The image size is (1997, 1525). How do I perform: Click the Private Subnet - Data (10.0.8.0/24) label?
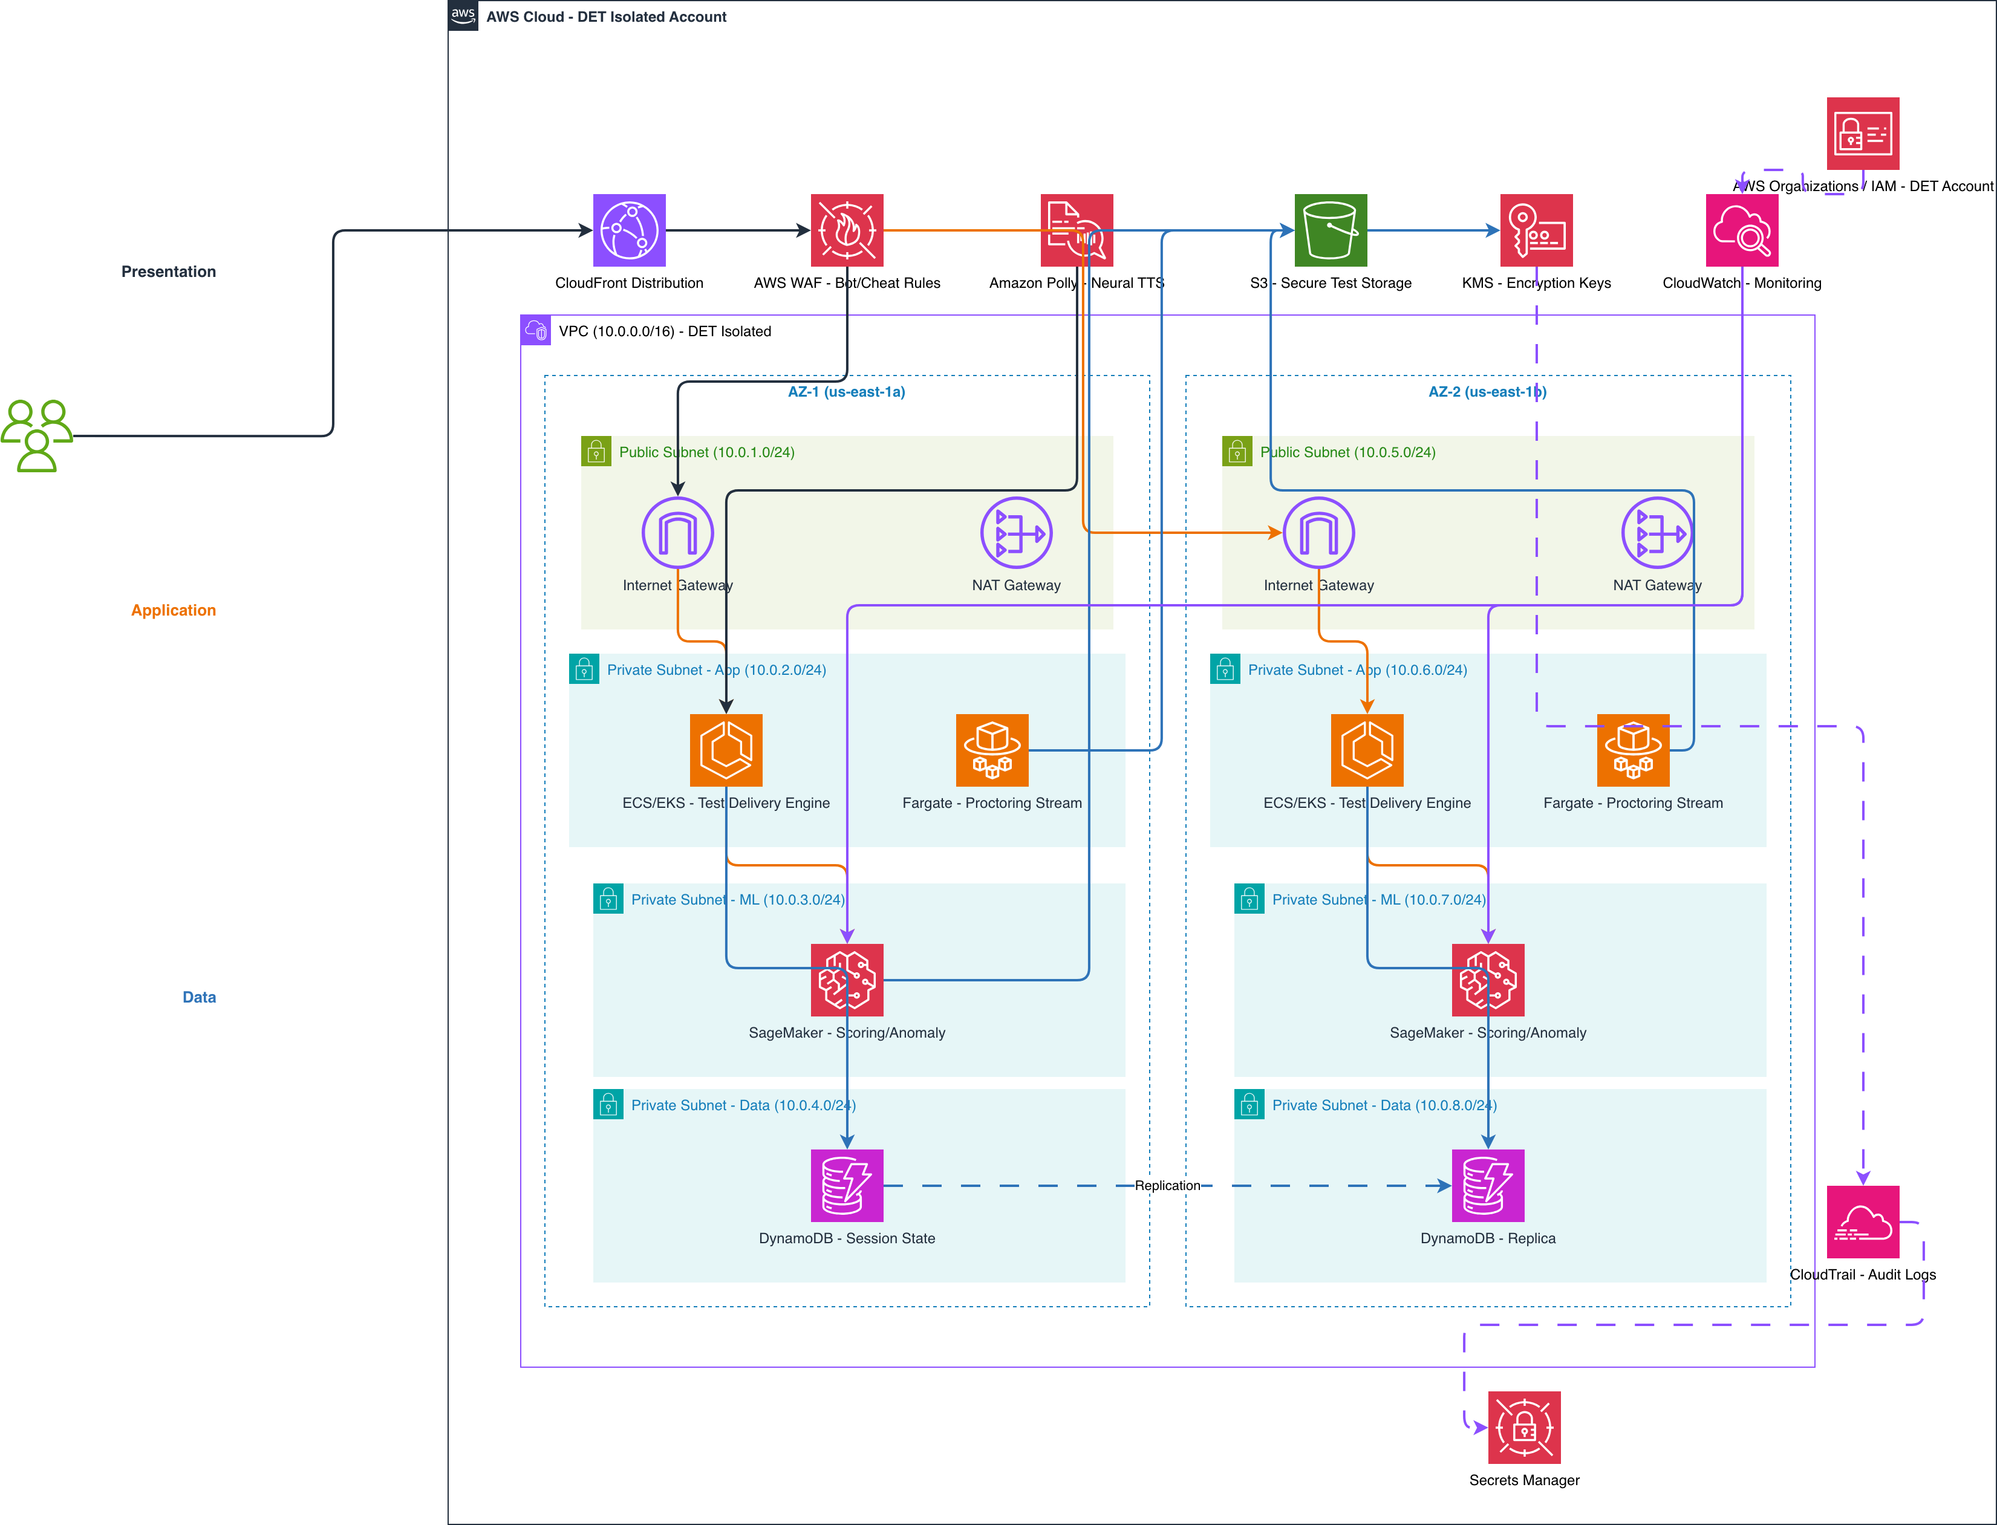pyautogui.click(x=1384, y=1105)
